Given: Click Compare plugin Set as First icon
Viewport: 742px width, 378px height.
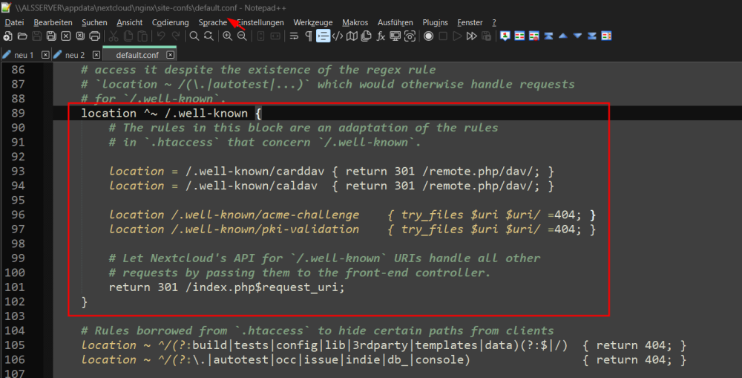Looking at the screenshot, I should [505, 36].
